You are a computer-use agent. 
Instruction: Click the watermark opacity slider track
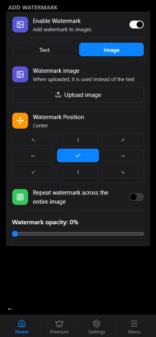[78, 234]
